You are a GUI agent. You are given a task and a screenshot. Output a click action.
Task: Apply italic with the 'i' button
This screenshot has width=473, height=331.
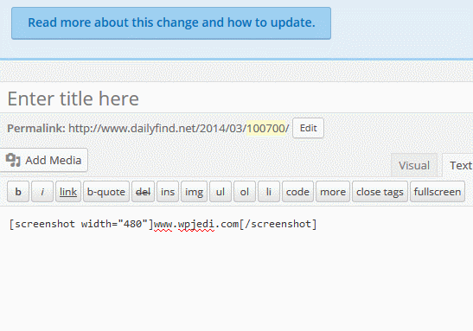42,192
